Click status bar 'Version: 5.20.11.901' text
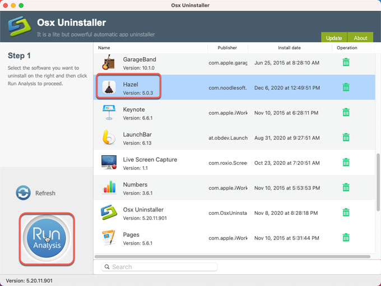 tap(29, 280)
